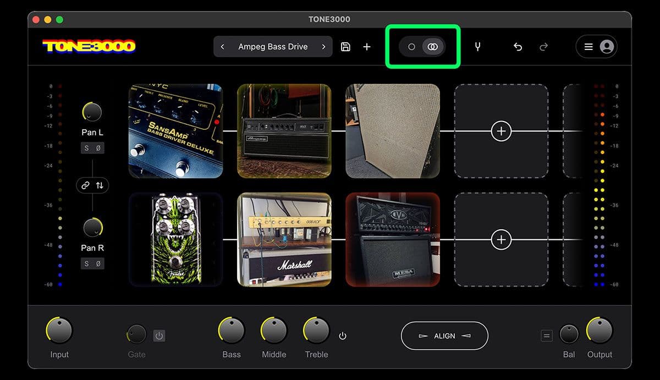The image size is (660, 380).
Task: Click the equals icon beside Bal
Action: (547, 335)
